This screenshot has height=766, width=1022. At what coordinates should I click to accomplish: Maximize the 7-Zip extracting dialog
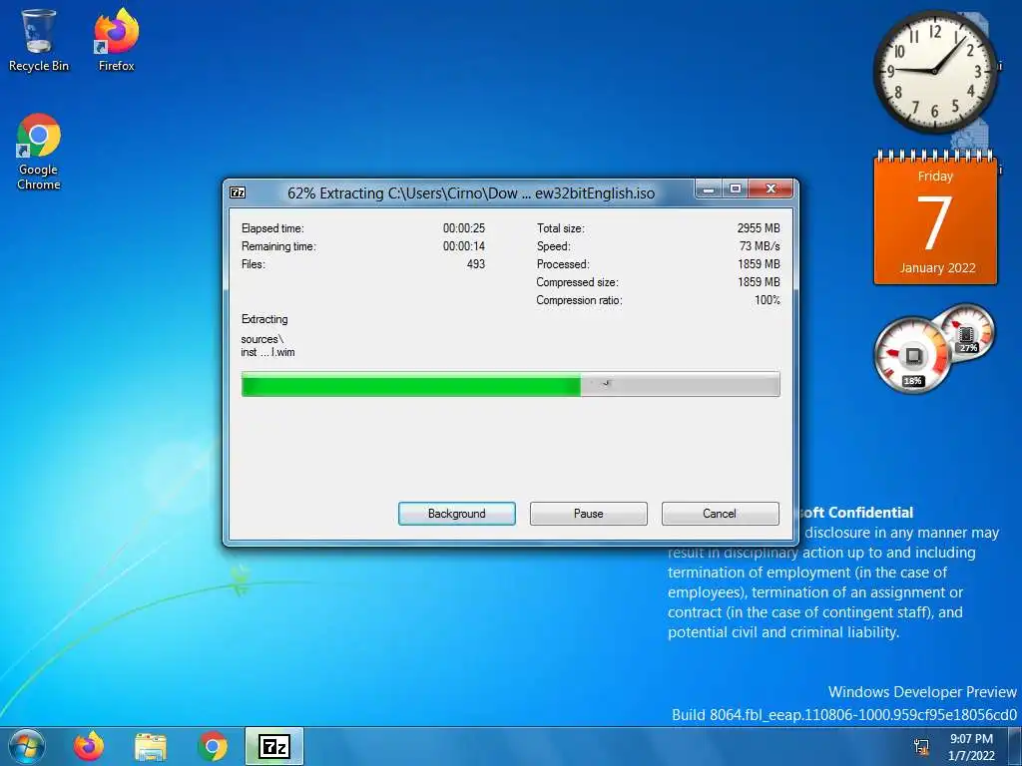click(x=736, y=189)
